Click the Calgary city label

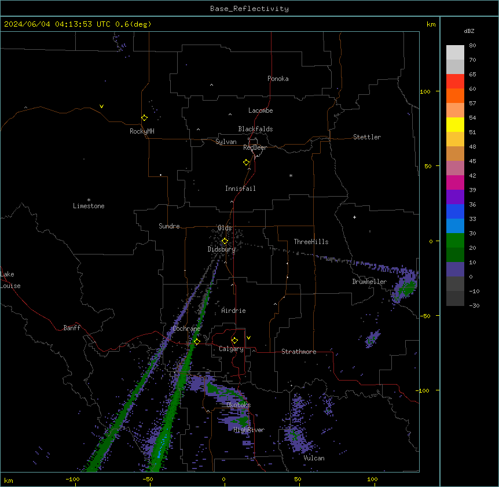pos(231,349)
